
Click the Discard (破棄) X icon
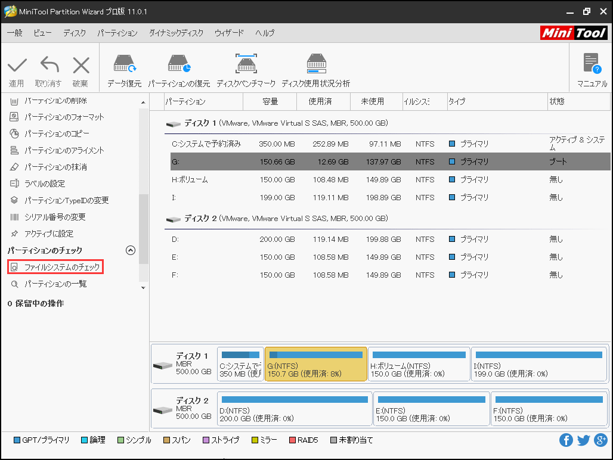81,65
